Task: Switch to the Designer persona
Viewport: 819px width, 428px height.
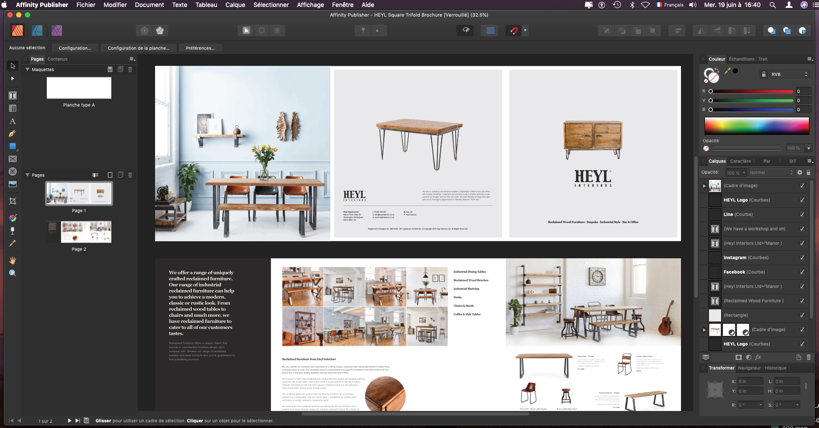Action: [x=37, y=31]
